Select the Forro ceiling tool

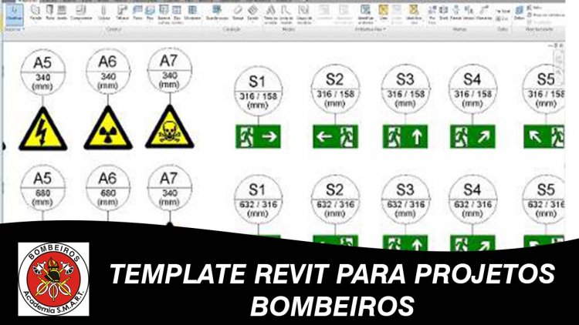point(137,13)
